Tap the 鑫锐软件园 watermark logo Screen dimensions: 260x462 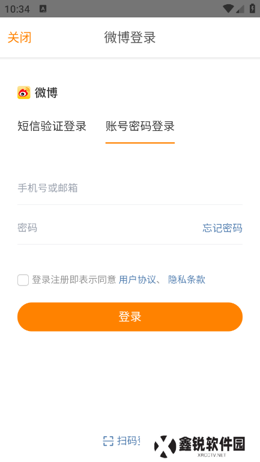(x=200, y=446)
